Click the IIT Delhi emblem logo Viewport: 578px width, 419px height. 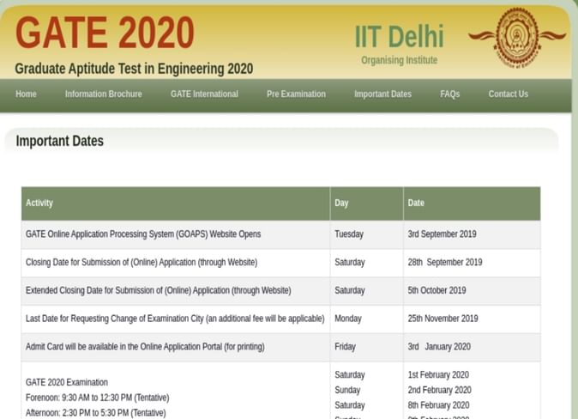point(518,38)
